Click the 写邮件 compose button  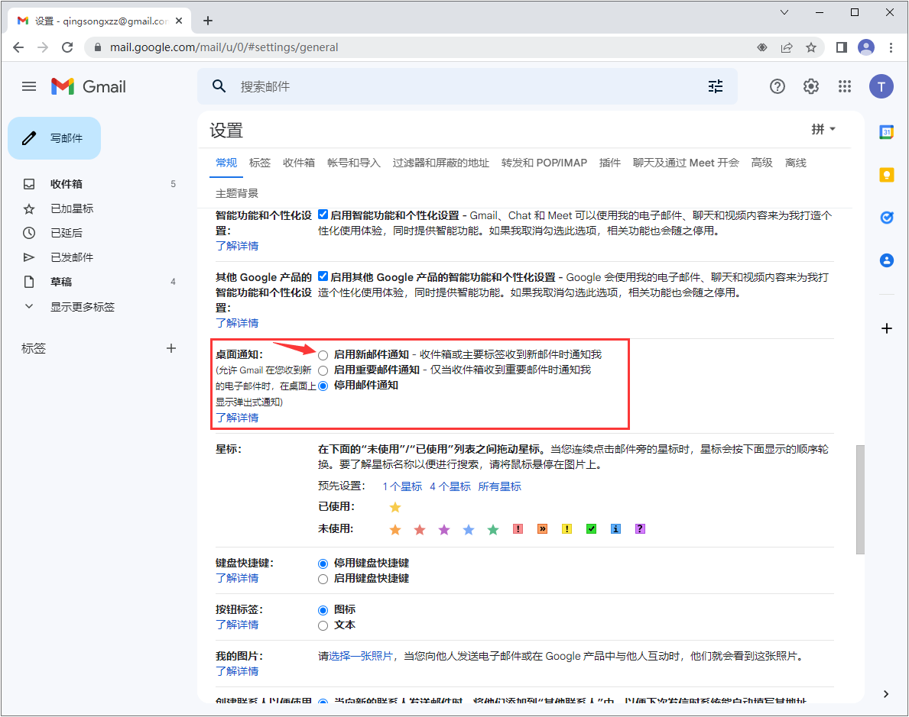(x=54, y=138)
